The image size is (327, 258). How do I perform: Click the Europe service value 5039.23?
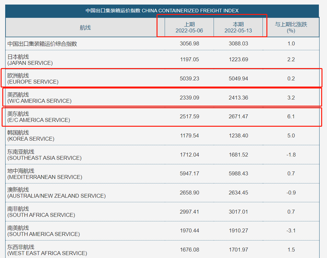pyautogui.click(x=189, y=79)
